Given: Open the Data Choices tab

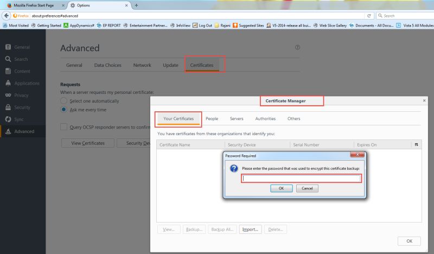Looking at the screenshot, I should point(107,65).
